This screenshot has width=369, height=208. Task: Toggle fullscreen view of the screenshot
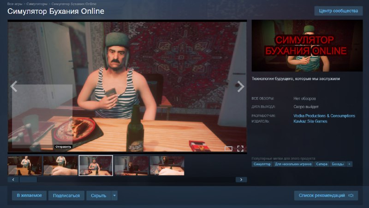pyautogui.click(x=240, y=148)
